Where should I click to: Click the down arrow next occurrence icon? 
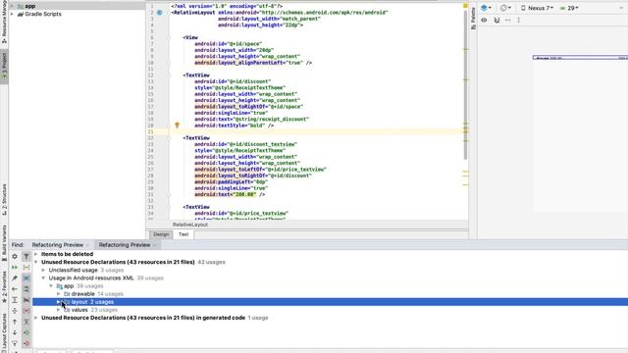coord(15,332)
